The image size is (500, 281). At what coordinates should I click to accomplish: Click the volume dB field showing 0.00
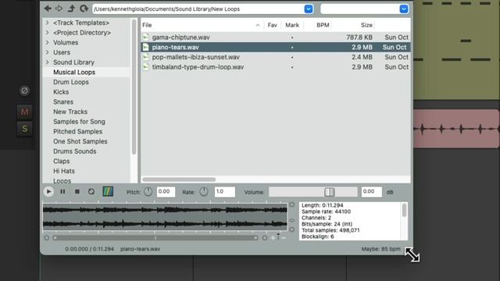(372, 192)
